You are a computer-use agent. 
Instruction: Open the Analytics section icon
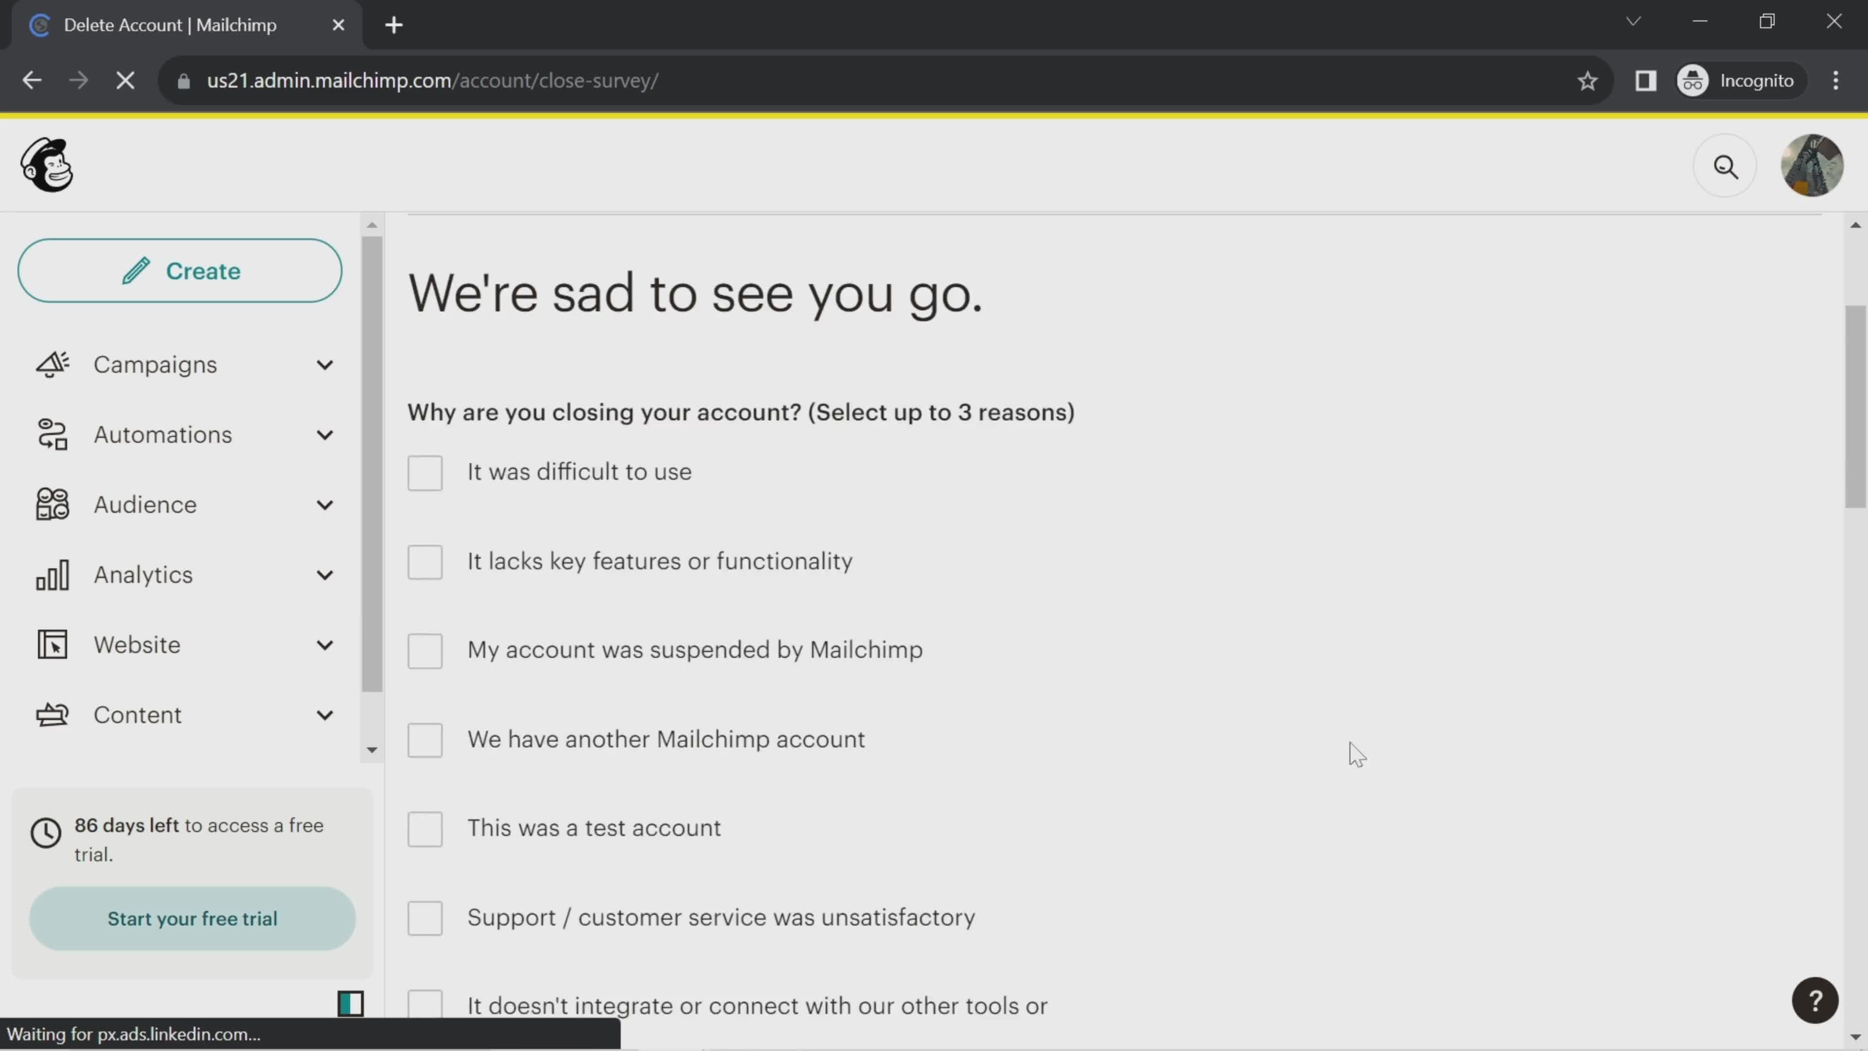click(x=51, y=574)
